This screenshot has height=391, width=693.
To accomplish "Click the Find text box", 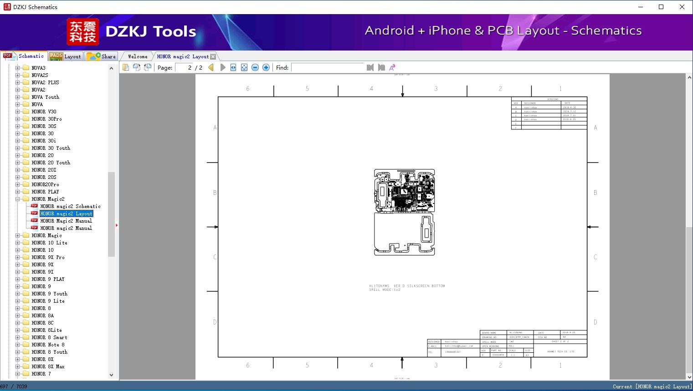I will (x=328, y=67).
